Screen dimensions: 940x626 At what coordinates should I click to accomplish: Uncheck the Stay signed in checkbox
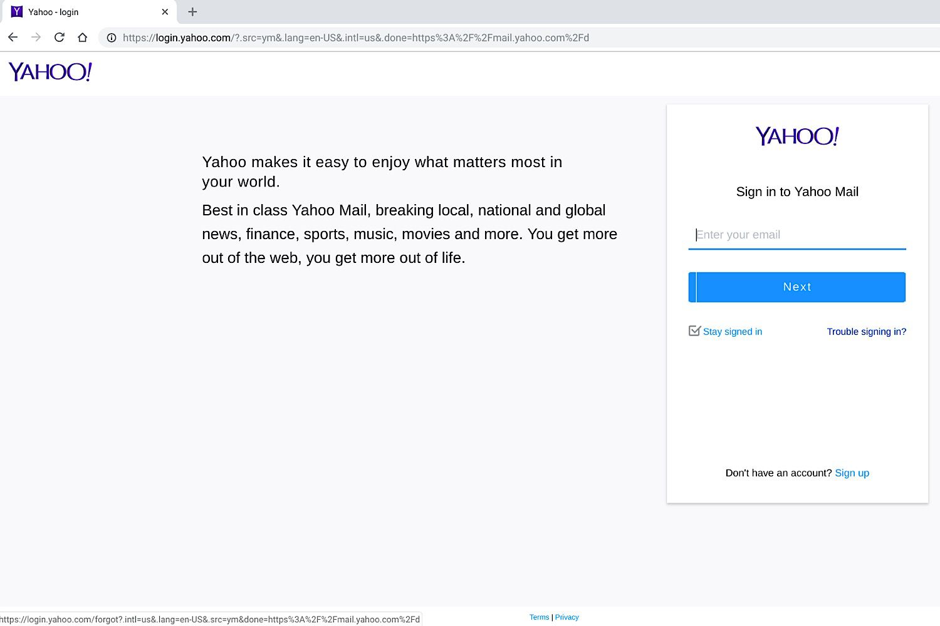(694, 331)
